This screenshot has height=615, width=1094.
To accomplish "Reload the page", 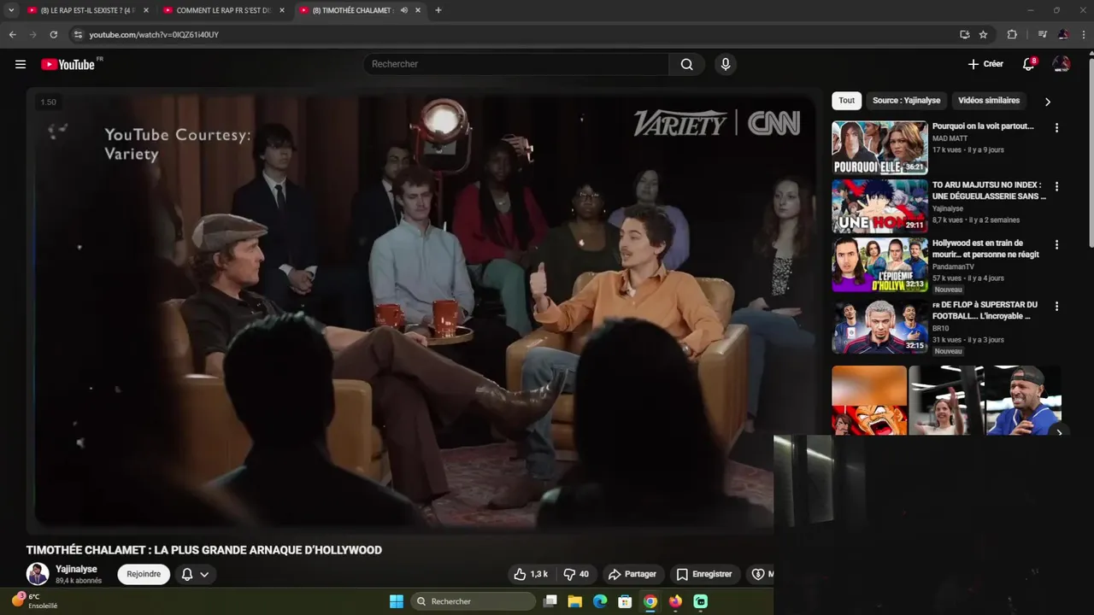I will point(53,34).
